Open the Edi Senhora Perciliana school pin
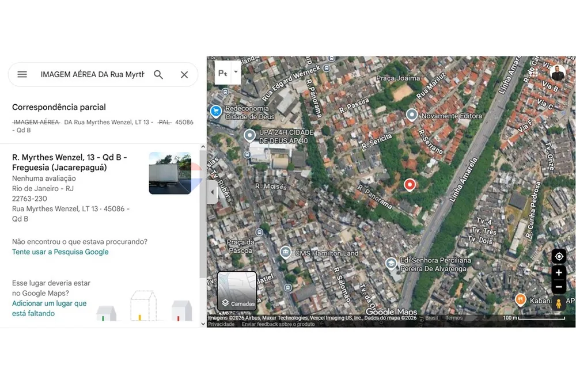This screenshot has height=384, width=576. (x=391, y=264)
